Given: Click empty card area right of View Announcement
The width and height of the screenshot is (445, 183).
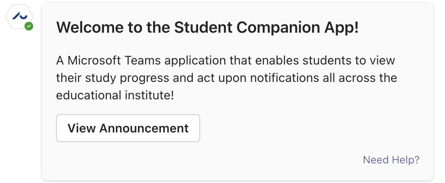Looking at the screenshot, I should pos(312,128).
